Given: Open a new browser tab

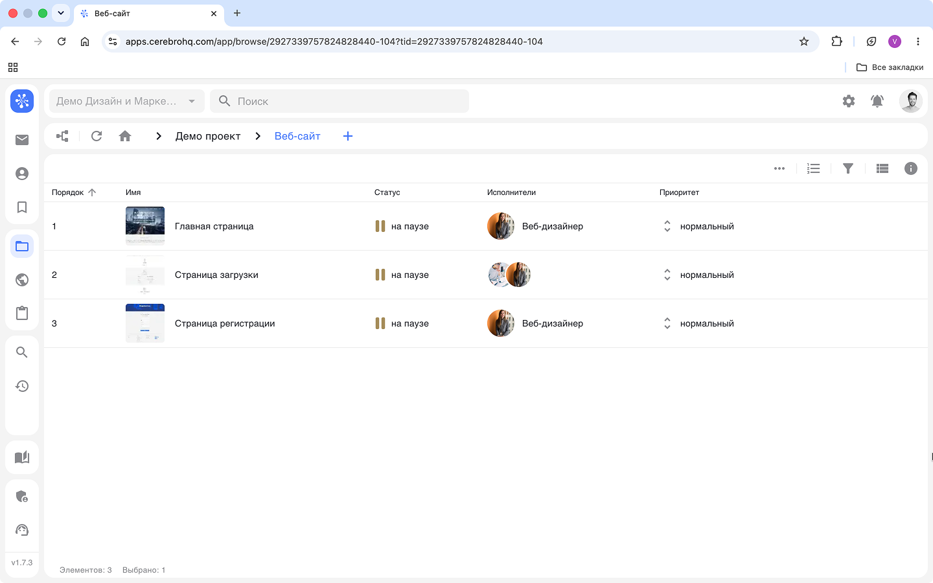Looking at the screenshot, I should [237, 13].
